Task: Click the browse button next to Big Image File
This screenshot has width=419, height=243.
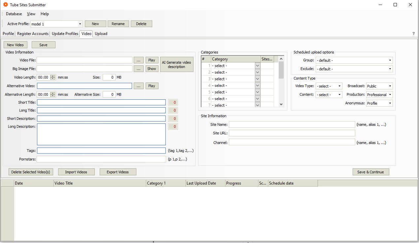Action: tap(139, 69)
